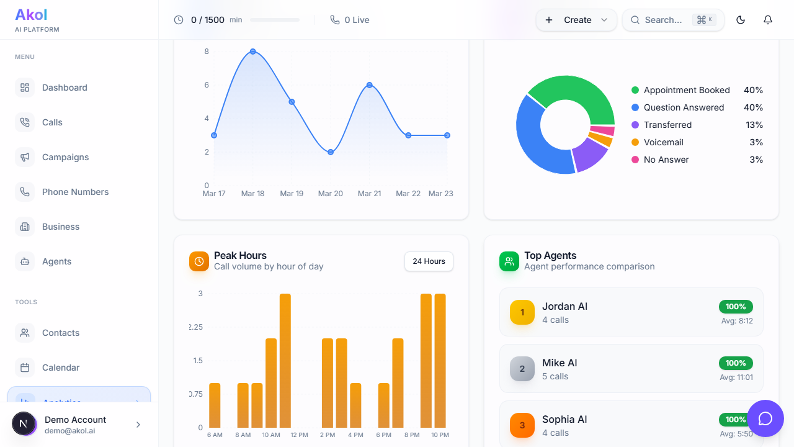Click the Contacts people icon
Image resolution: width=794 pixels, height=447 pixels.
coord(25,333)
